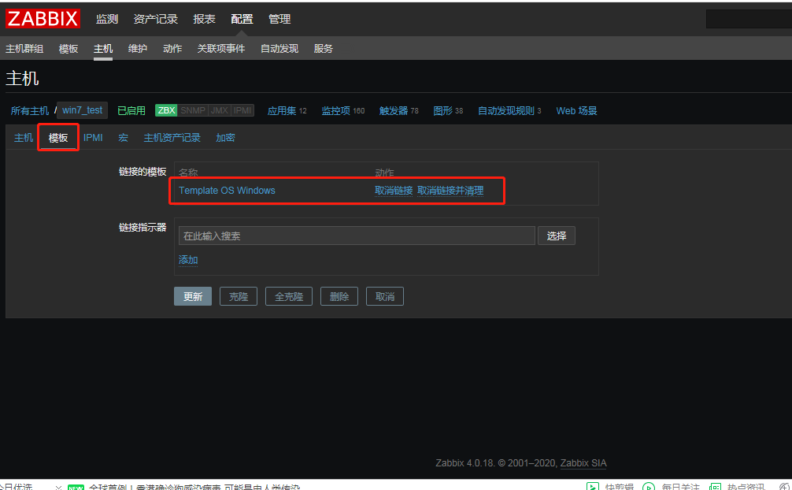Close the news ticker with the x
Viewport: 792px width, 490px height.
58,488
